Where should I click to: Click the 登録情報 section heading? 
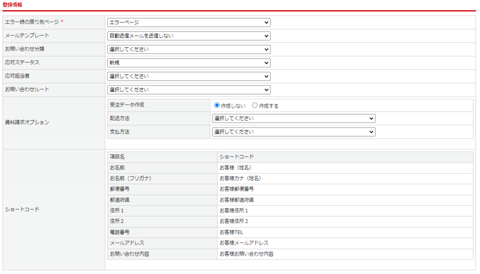click(x=12, y=5)
